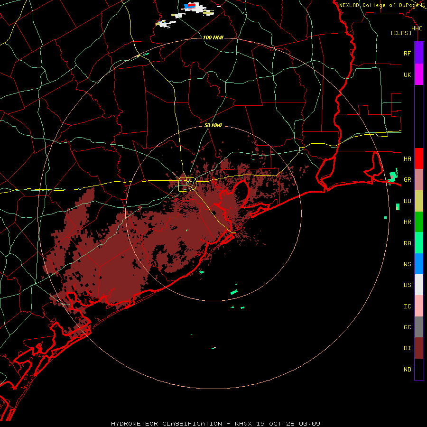Click the "DS" legend label
Viewport: 427px width, 427px height.
click(x=407, y=285)
